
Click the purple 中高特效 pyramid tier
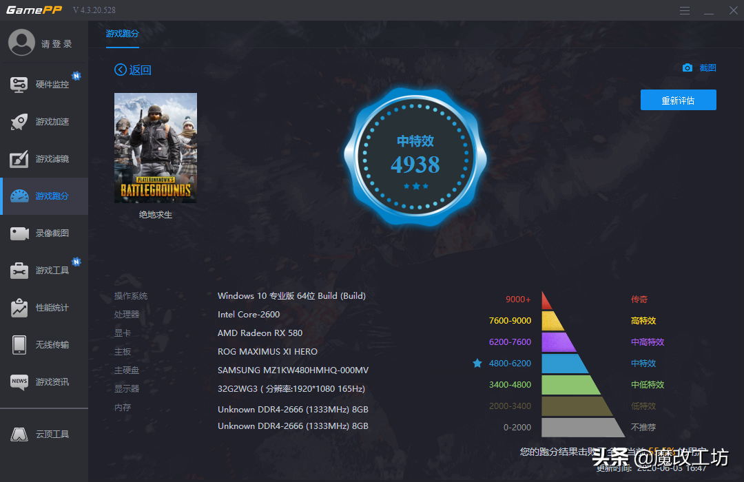click(x=559, y=342)
